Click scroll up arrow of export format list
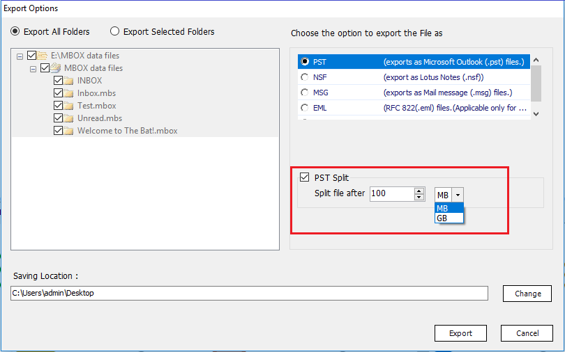 pyautogui.click(x=536, y=60)
